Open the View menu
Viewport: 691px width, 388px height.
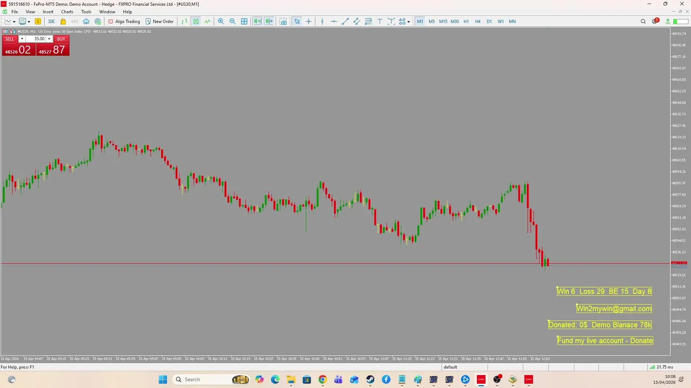(30, 12)
